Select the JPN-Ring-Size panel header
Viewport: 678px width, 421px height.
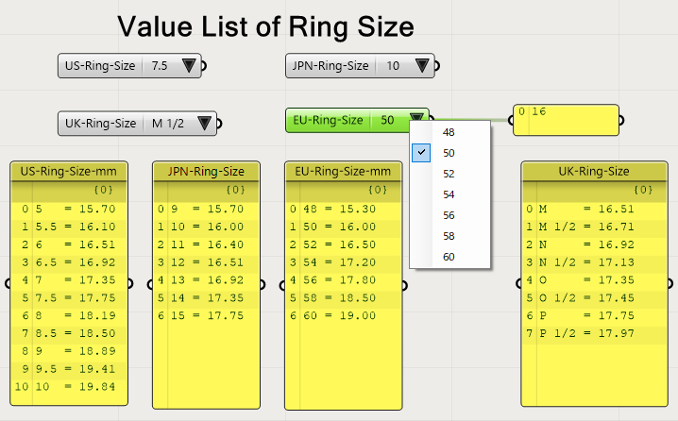coord(206,171)
